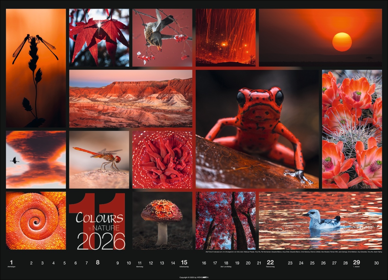Open the orange cactus flowers photo

coord(352,129)
